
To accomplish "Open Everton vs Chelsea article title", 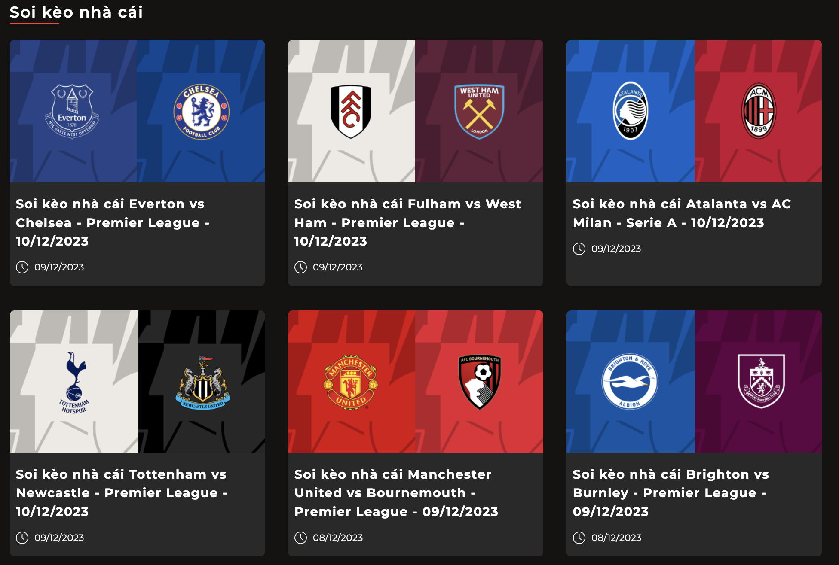I will tap(113, 222).
